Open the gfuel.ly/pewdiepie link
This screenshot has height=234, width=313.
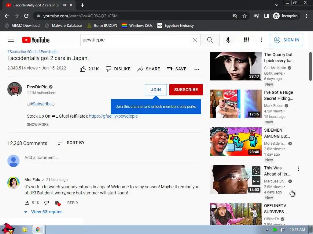(113, 116)
